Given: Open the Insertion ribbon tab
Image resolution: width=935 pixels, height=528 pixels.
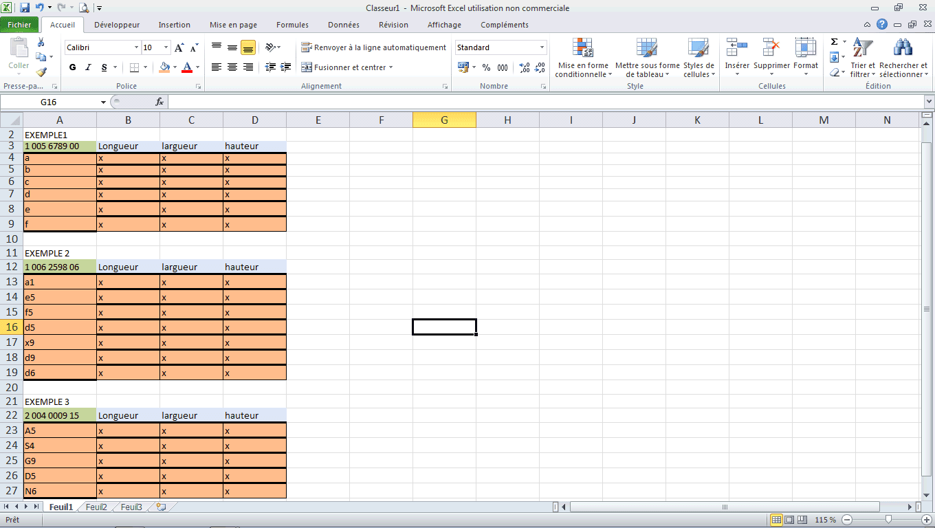Looking at the screenshot, I should coord(174,25).
